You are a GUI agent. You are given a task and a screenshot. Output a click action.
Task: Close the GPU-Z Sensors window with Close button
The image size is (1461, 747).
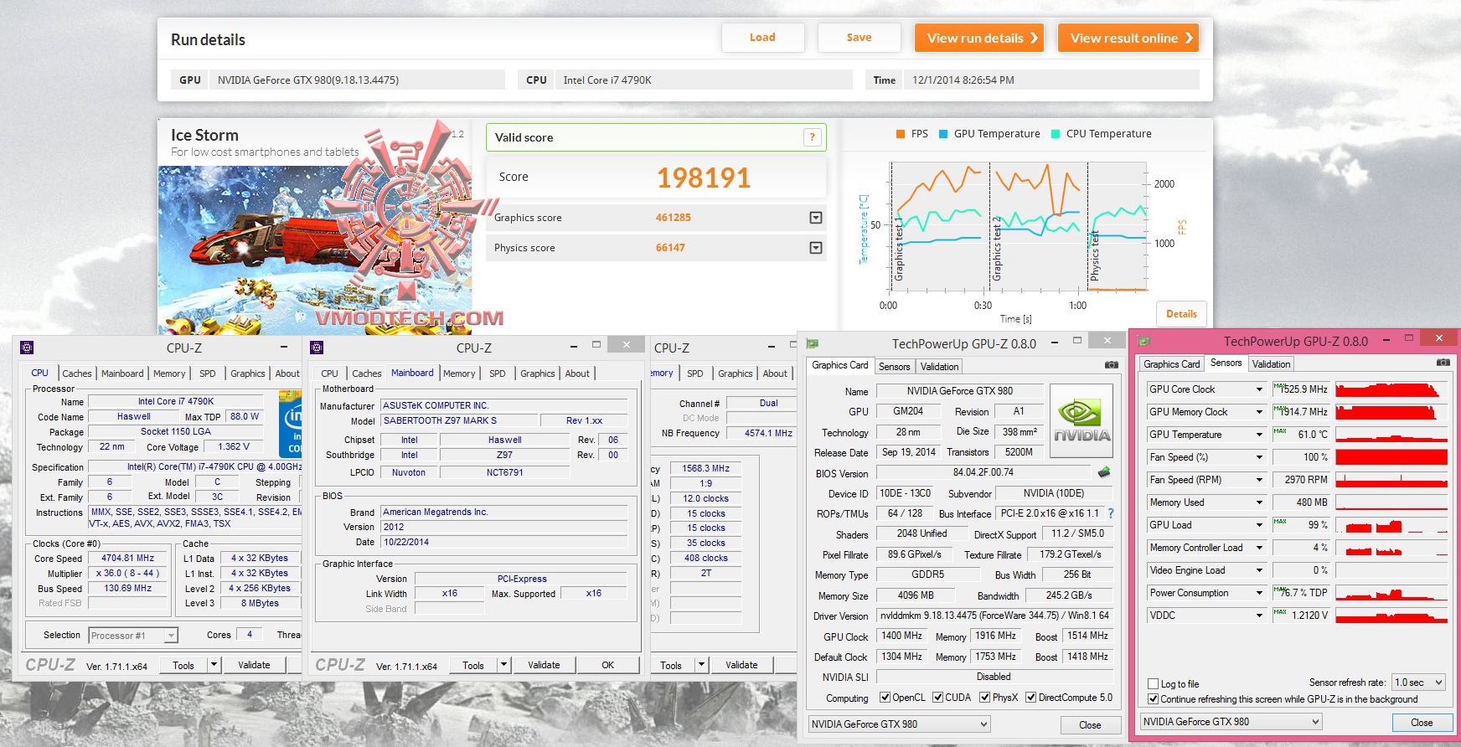tap(1422, 722)
